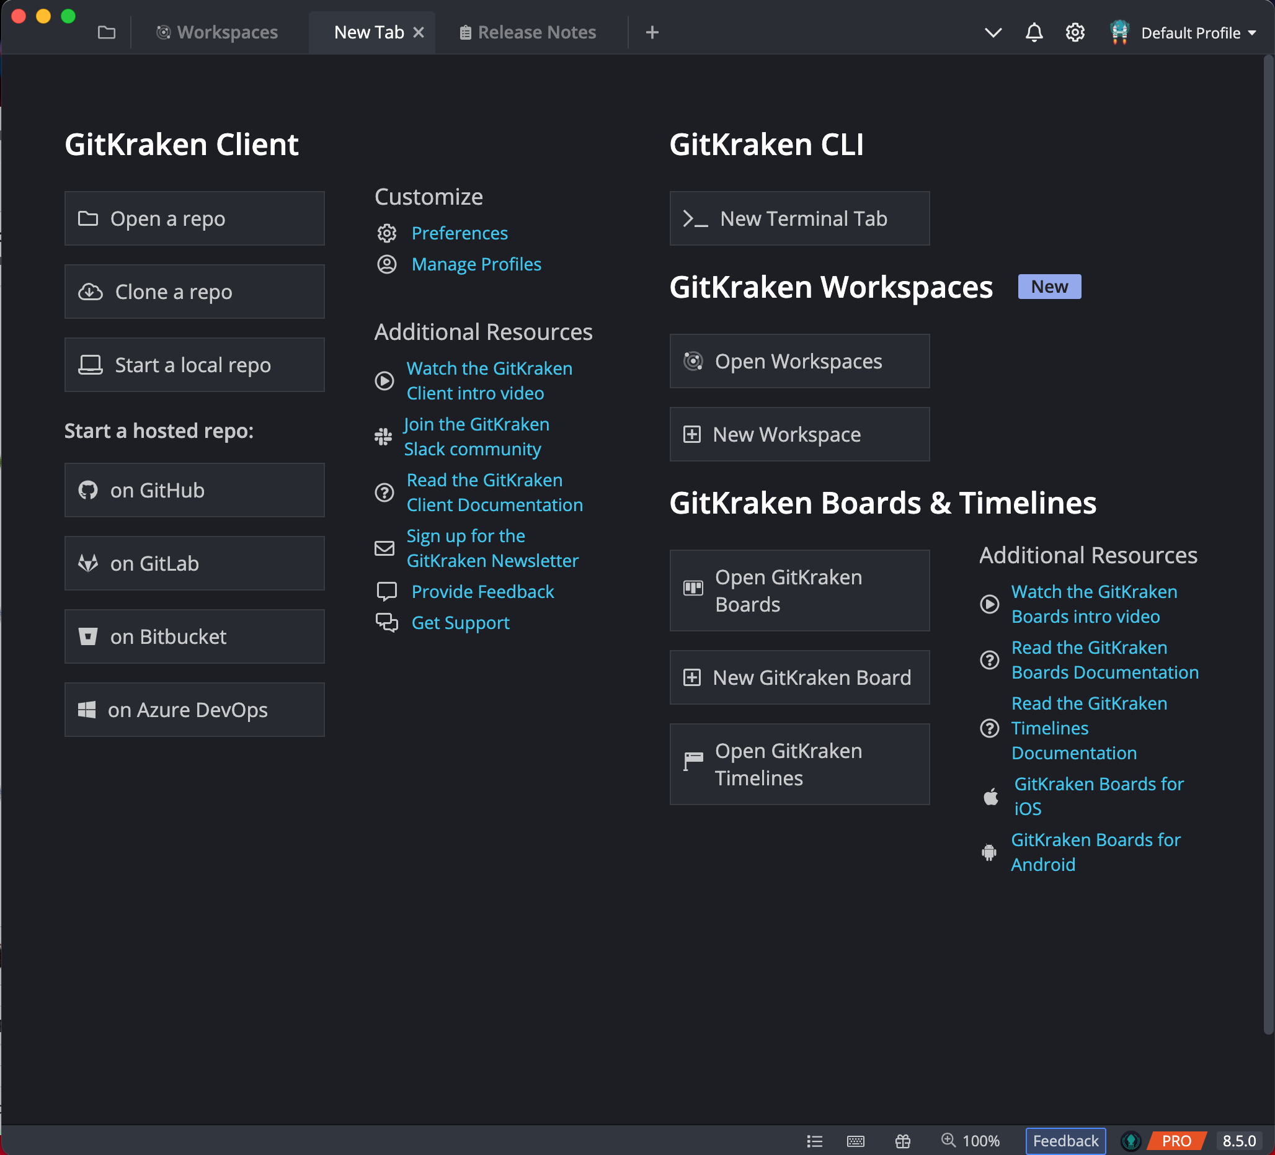Open GitKraken Boards for Android link
1275x1155 pixels.
[1095, 852]
